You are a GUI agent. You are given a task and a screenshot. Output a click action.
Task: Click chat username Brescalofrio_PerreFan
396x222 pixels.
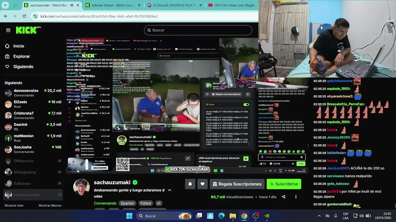pyautogui.click(x=346, y=104)
